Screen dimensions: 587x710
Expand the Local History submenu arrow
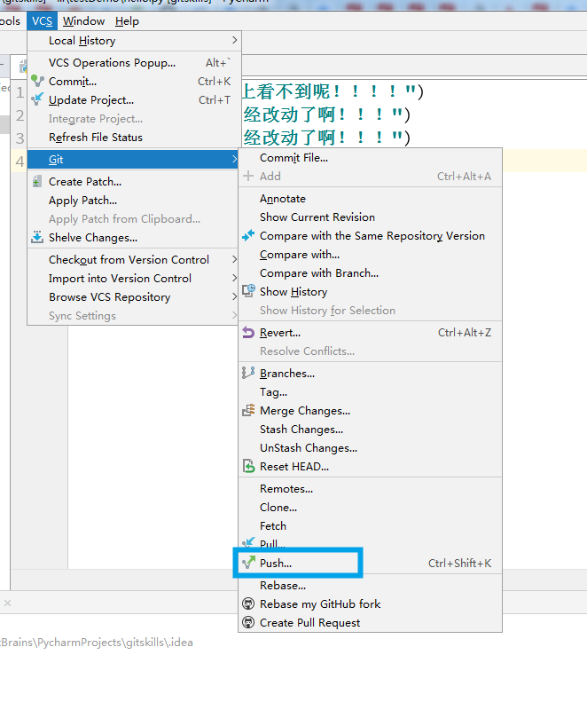[x=234, y=40]
